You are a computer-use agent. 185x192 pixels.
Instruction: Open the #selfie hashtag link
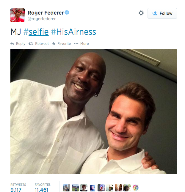[36, 32]
